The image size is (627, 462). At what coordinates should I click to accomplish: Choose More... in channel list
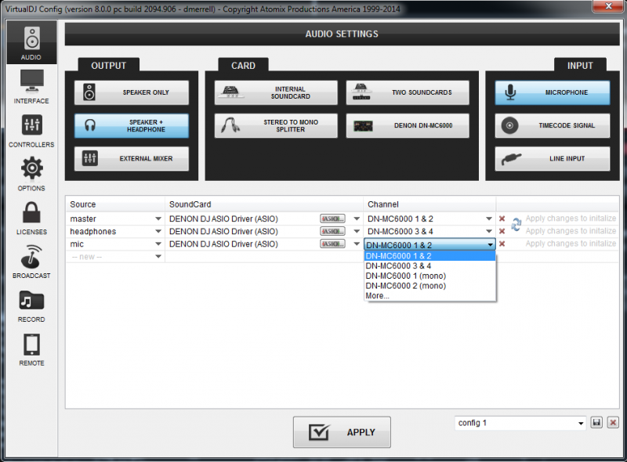tap(429, 296)
